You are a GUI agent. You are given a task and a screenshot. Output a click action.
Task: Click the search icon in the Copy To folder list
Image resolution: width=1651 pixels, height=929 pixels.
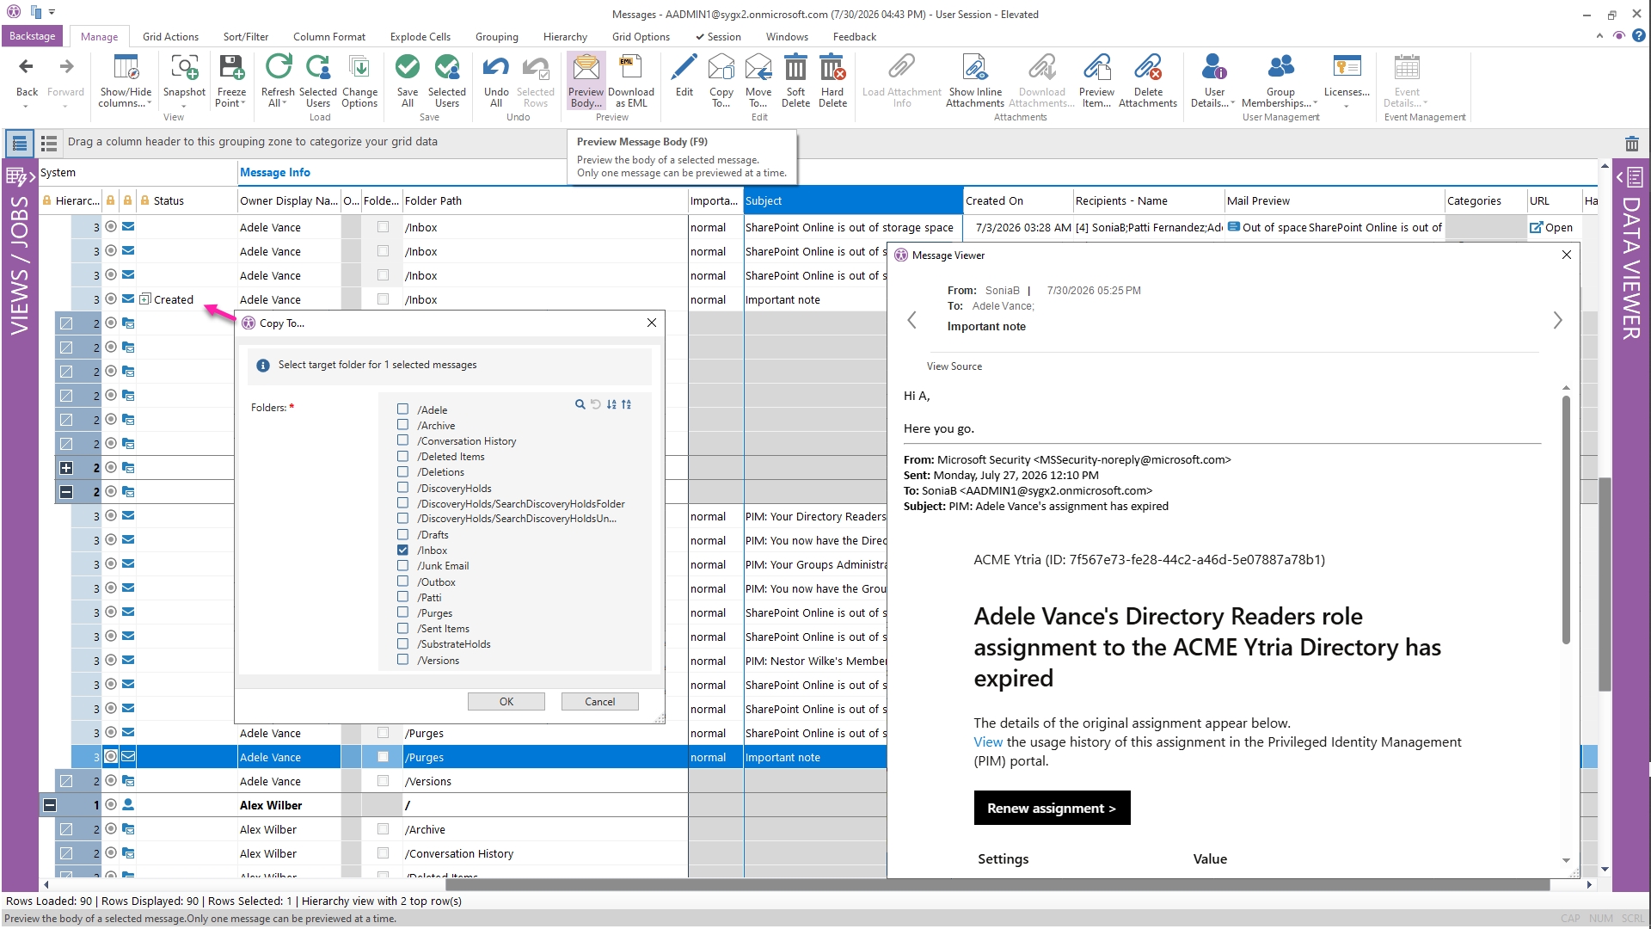click(580, 404)
